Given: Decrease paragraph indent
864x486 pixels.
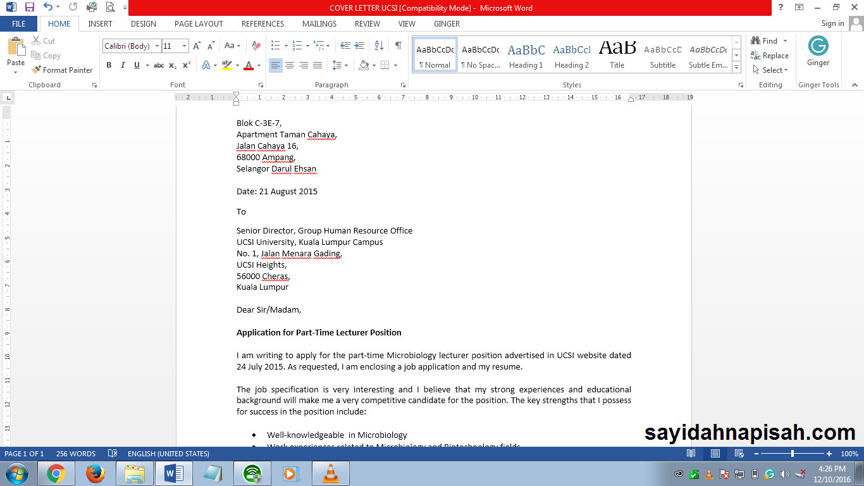Looking at the screenshot, I should tap(345, 46).
